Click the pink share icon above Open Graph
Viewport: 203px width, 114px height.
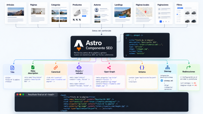point(109,68)
